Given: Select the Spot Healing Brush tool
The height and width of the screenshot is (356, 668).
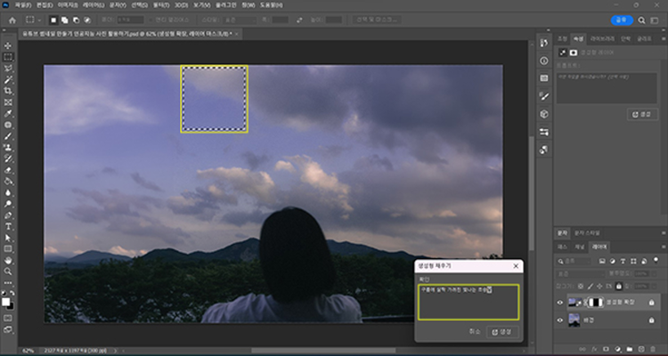Looking at the screenshot, I should 8,125.
